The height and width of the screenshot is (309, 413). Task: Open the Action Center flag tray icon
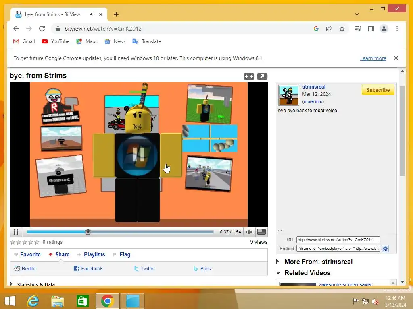(355, 301)
